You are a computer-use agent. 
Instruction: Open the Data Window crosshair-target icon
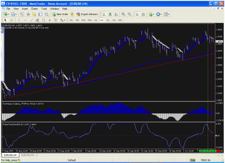[x=28, y=14]
